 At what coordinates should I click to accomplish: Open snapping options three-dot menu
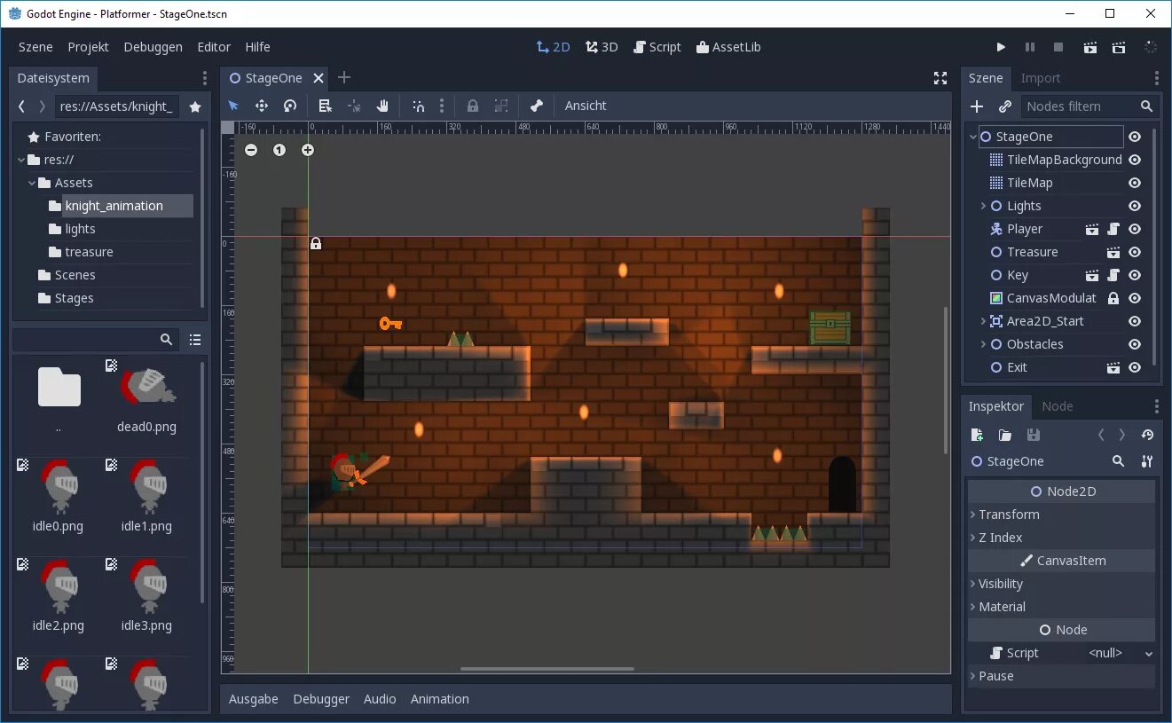coord(442,106)
